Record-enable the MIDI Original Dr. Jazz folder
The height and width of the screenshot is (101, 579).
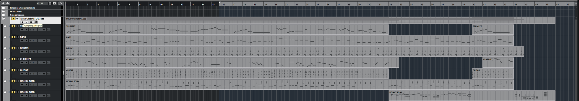click(x=22, y=22)
